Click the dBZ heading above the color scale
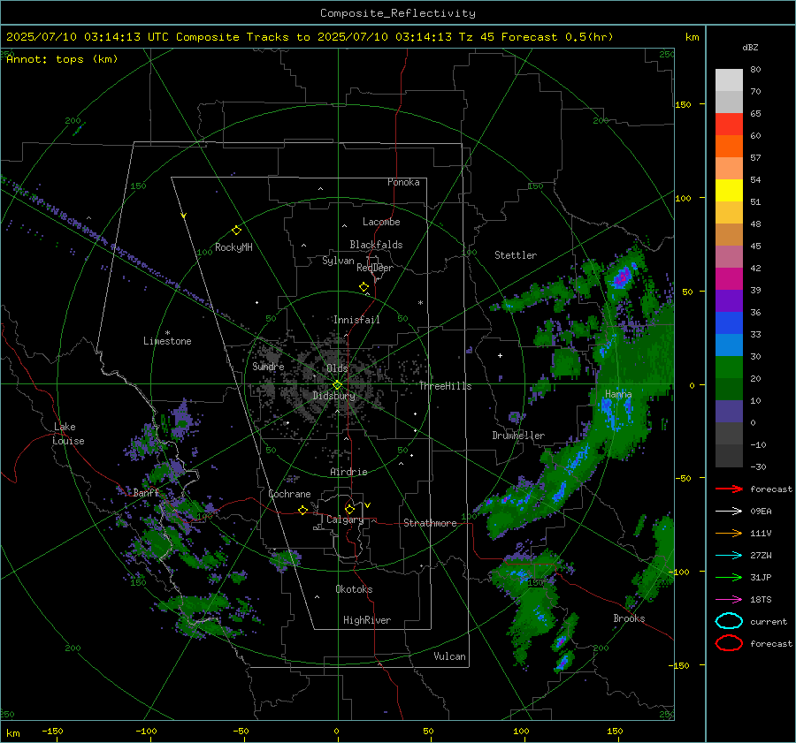The image size is (796, 743). pos(750,48)
